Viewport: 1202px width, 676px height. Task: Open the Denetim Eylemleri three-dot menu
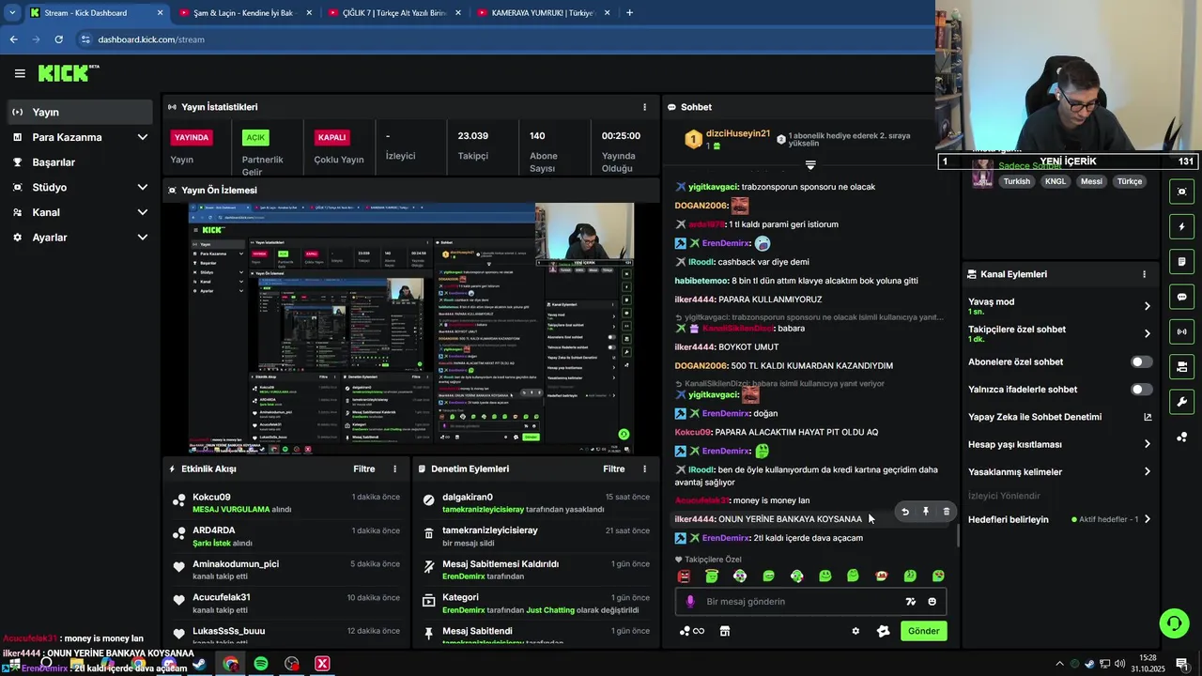pos(644,469)
